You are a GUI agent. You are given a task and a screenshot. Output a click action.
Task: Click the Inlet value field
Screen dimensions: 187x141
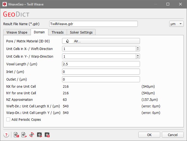coord(101,72)
